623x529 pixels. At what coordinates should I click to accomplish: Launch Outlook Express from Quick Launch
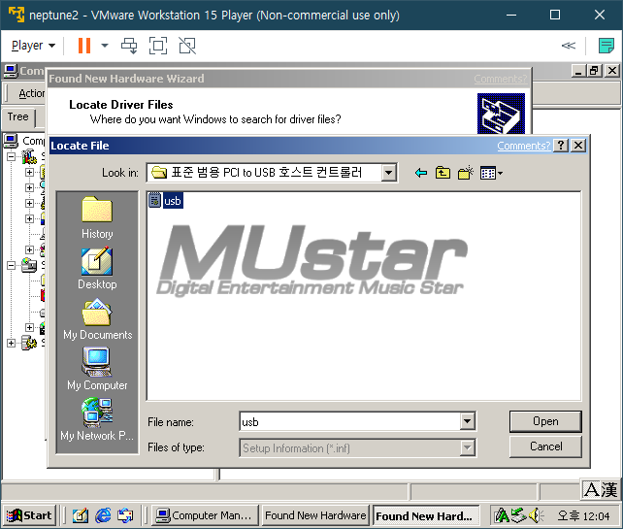click(125, 515)
